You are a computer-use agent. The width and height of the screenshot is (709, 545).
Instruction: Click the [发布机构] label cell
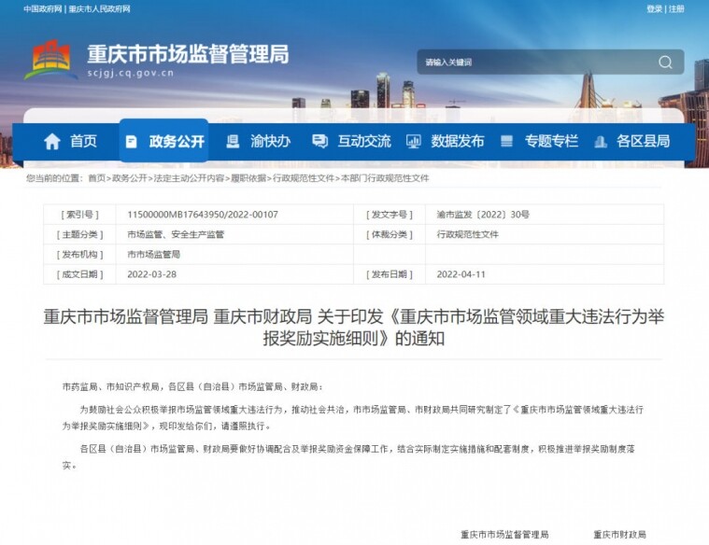point(80,255)
